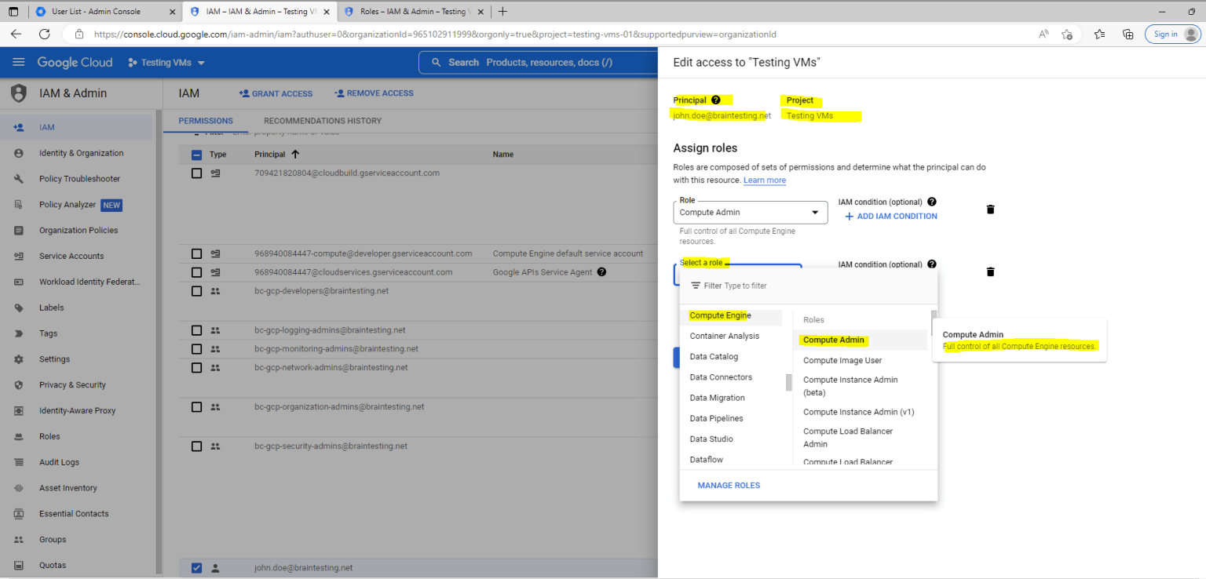Open the Google Cloud navigation hamburger menu
The width and height of the screenshot is (1206, 579).
19,62
